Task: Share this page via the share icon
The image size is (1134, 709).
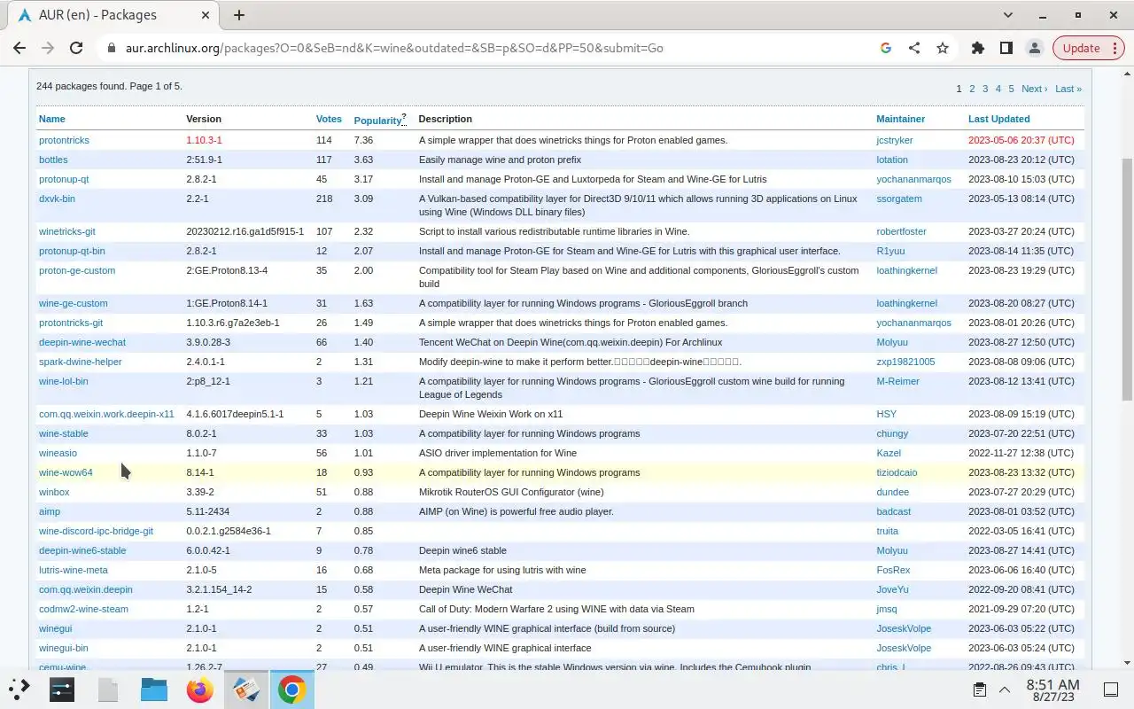Action: (x=914, y=48)
